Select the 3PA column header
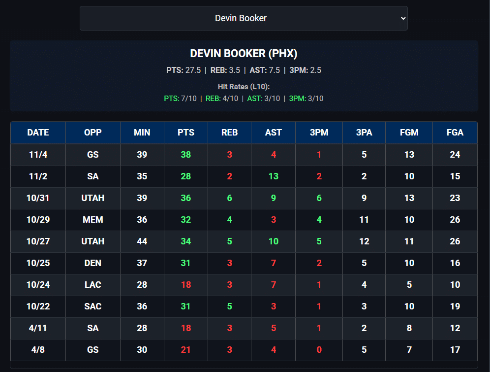The width and height of the screenshot is (490, 372). coord(364,133)
